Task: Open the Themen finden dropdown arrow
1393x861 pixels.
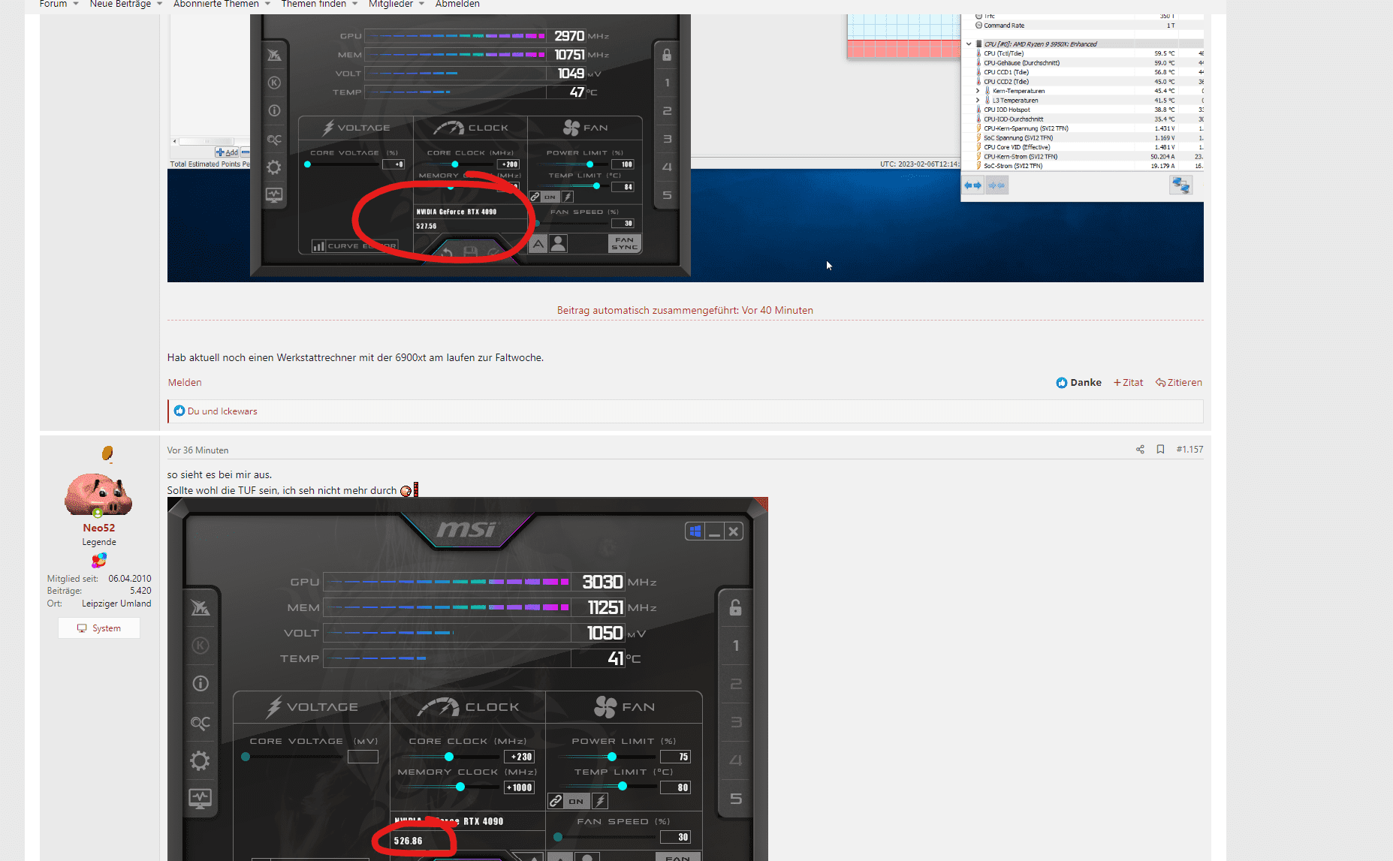Action: (x=354, y=4)
